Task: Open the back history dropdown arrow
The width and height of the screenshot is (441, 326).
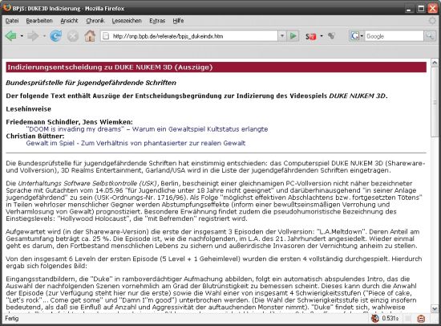Action: pos(22,36)
